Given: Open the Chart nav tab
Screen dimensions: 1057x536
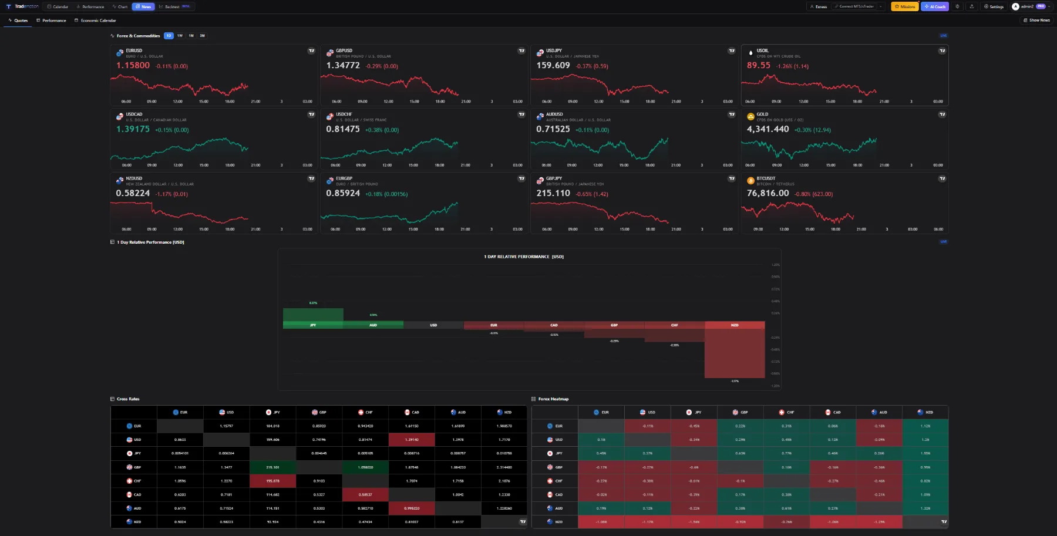Looking at the screenshot, I should tap(120, 6).
